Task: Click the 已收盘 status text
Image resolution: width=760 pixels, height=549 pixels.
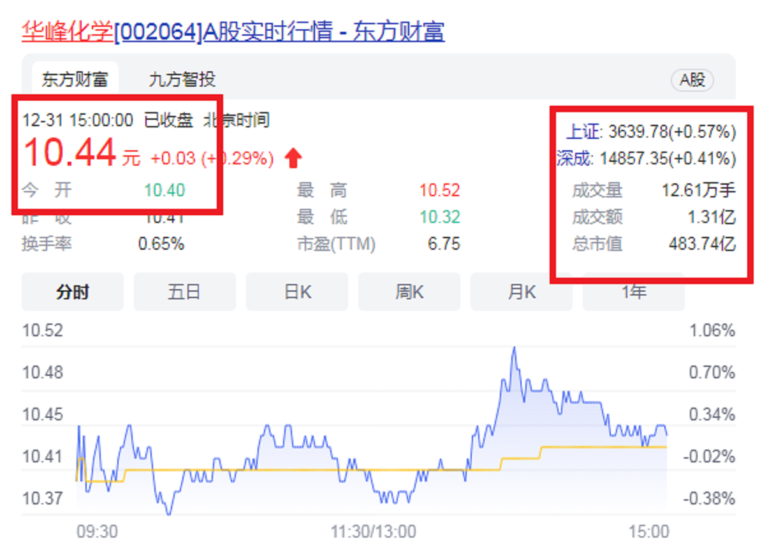Action: tap(169, 120)
